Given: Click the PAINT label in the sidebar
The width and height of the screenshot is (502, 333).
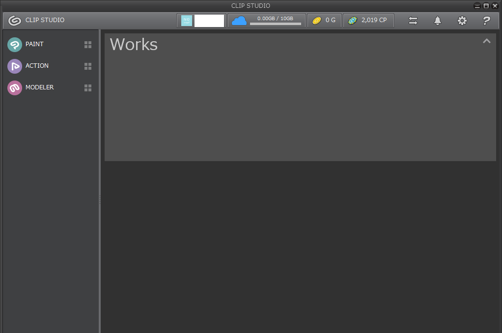Looking at the screenshot, I should click(x=34, y=44).
